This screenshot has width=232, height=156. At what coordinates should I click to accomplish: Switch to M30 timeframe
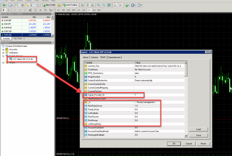73,10
